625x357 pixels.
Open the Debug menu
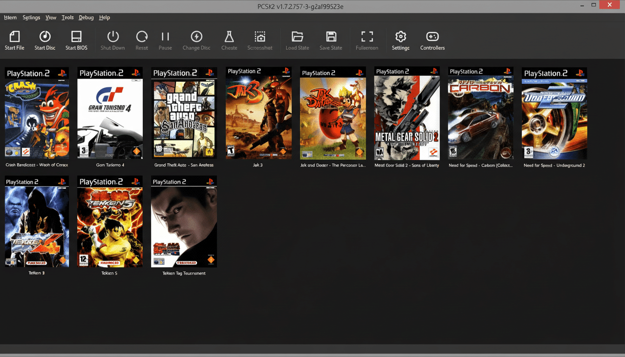point(86,17)
